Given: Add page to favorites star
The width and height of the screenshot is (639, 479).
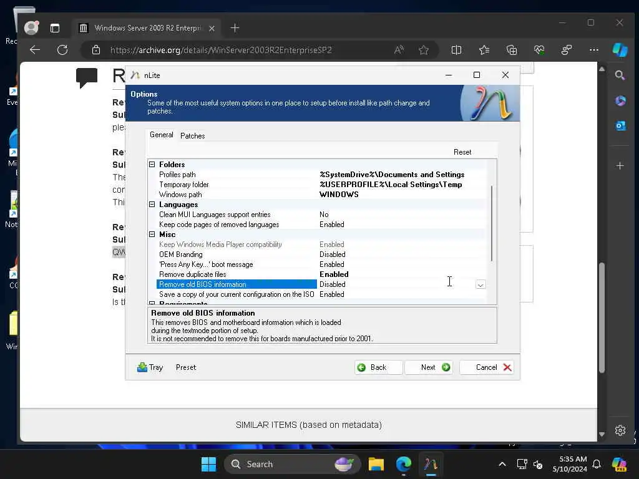Looking at the screenshot, I should click(x=424, y=50).
